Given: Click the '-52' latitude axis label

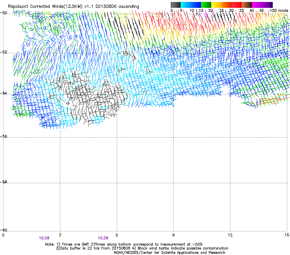Looking at the screenshot, I should point(4,52).
